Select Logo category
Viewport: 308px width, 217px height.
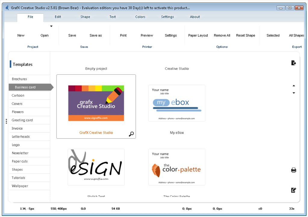pos(30,145)
